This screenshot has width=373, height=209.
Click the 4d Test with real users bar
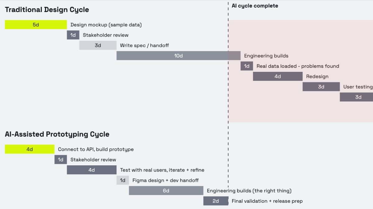(92, 170)
